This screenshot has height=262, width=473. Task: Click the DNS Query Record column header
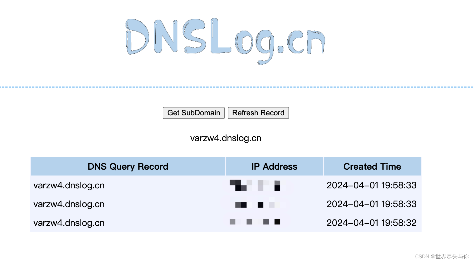pos(128,167)
